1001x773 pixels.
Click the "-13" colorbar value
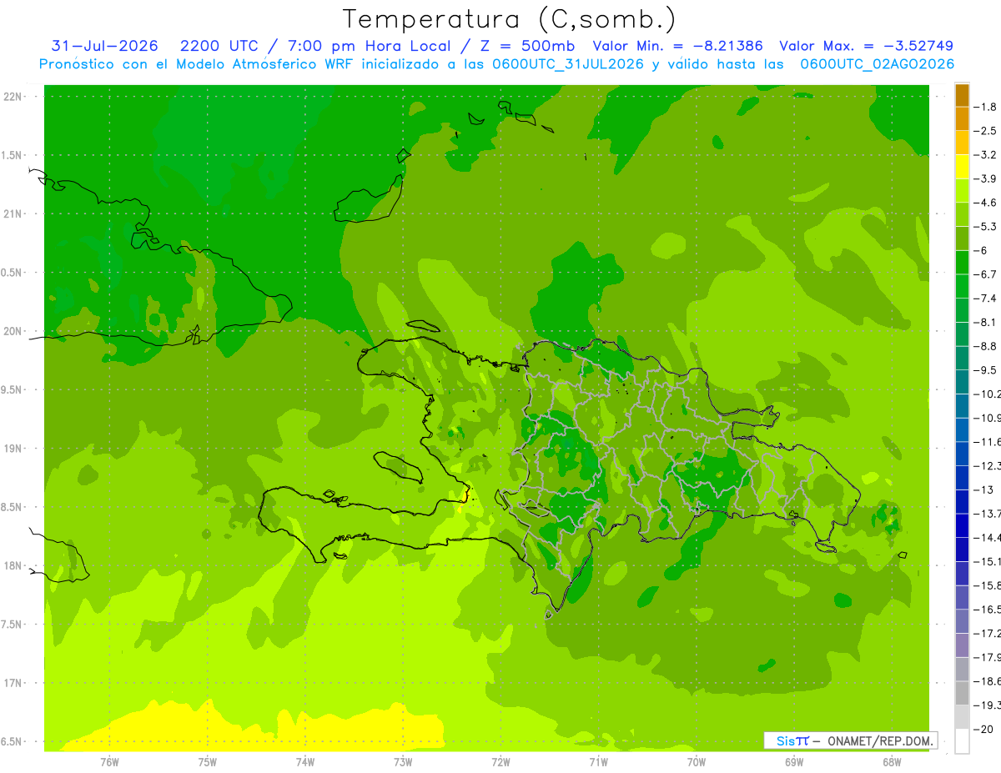pos(983,489)
